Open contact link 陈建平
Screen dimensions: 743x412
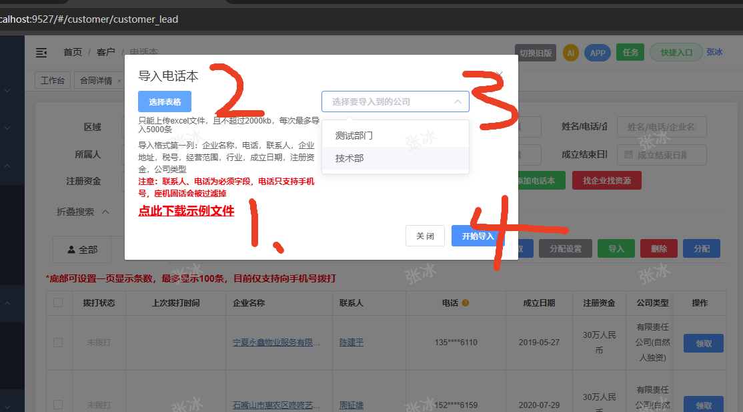pos(351,343)
